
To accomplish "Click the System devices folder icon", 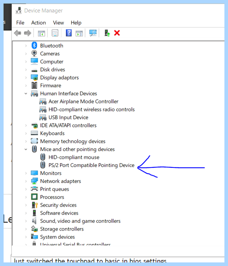I will tap(34, 237).
